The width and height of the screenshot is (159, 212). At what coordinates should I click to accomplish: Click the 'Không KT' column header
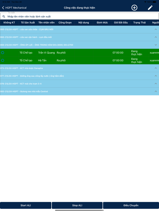9,23
